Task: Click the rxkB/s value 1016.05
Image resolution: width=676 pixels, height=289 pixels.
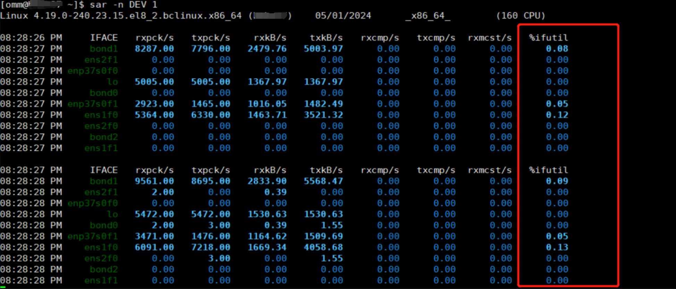Action: 267,104
